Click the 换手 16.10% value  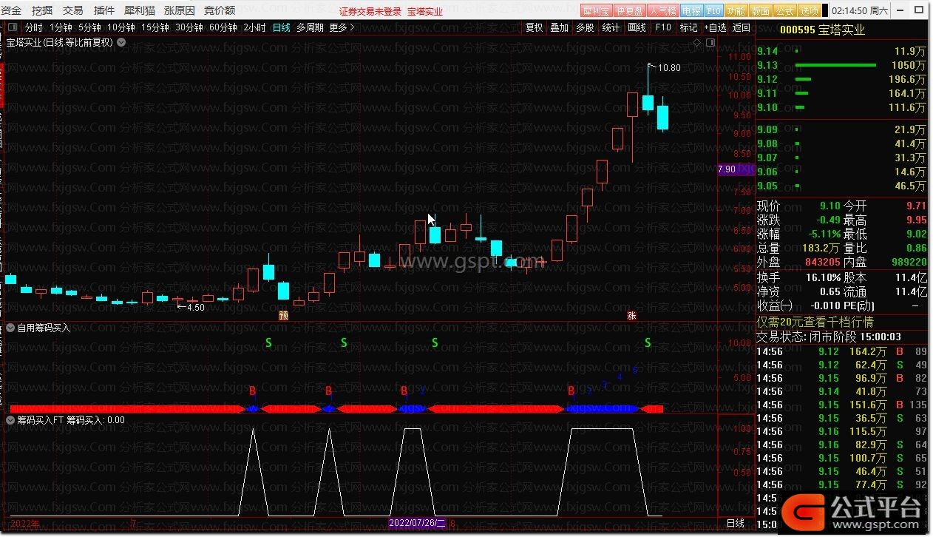tap(823, 277)
